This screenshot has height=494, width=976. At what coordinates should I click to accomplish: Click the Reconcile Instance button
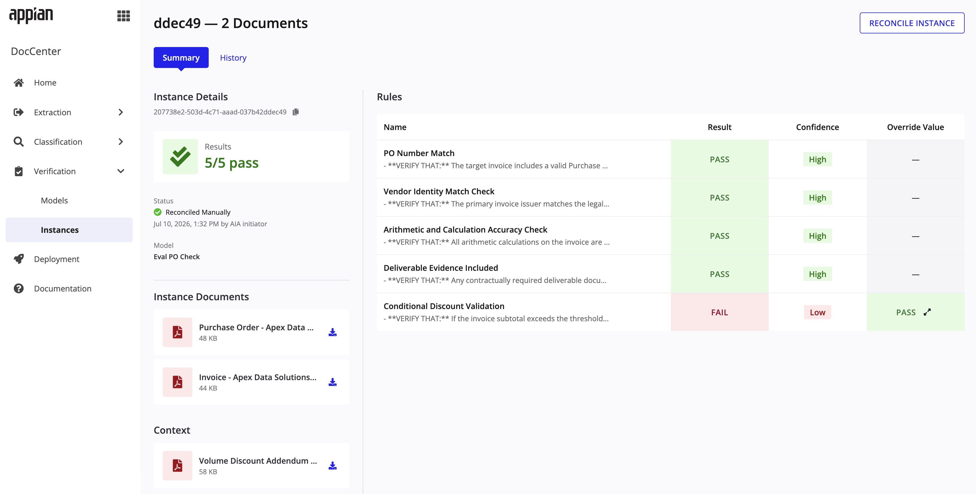pyautogui.click(x=912, y=23)
